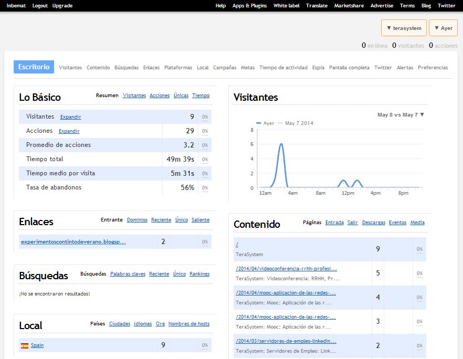
Task: Expand the Visitantes row with the Expandir link
Action: tap(70, 117)
